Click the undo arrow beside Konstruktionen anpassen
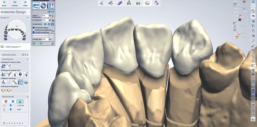The width and height of the screenshot is (257, 127). [x=51, y=36]
